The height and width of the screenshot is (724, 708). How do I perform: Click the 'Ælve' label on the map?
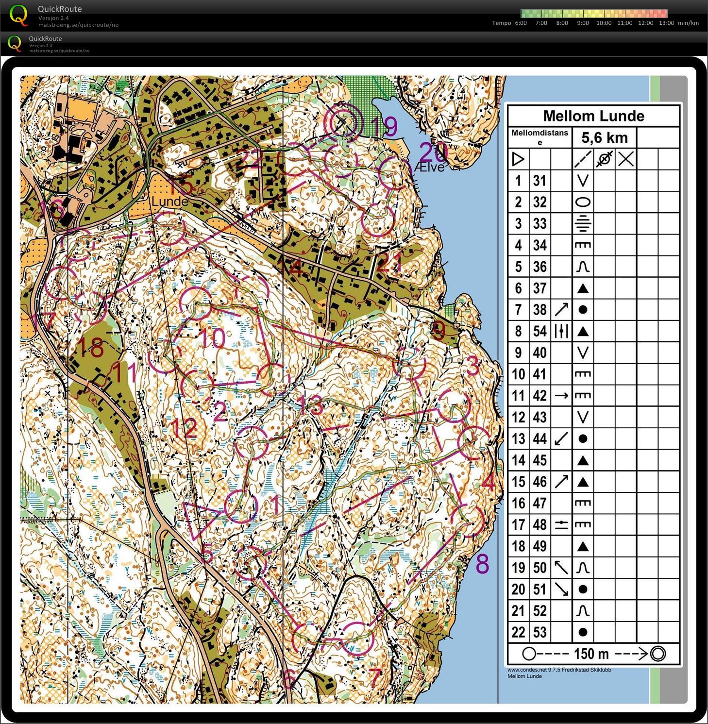429,167
